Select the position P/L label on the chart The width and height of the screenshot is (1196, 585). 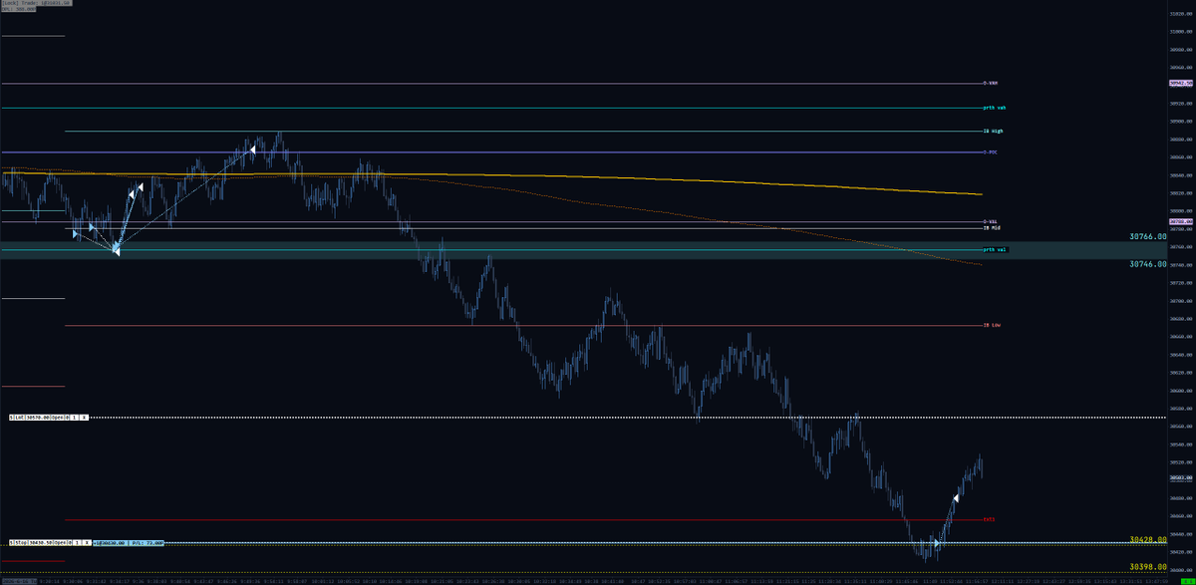(x=128, y=543)
